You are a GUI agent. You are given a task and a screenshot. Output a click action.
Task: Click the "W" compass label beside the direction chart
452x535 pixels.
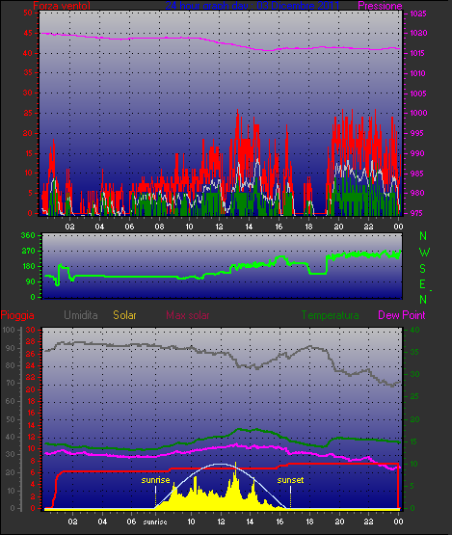click(x=424, y=253)
